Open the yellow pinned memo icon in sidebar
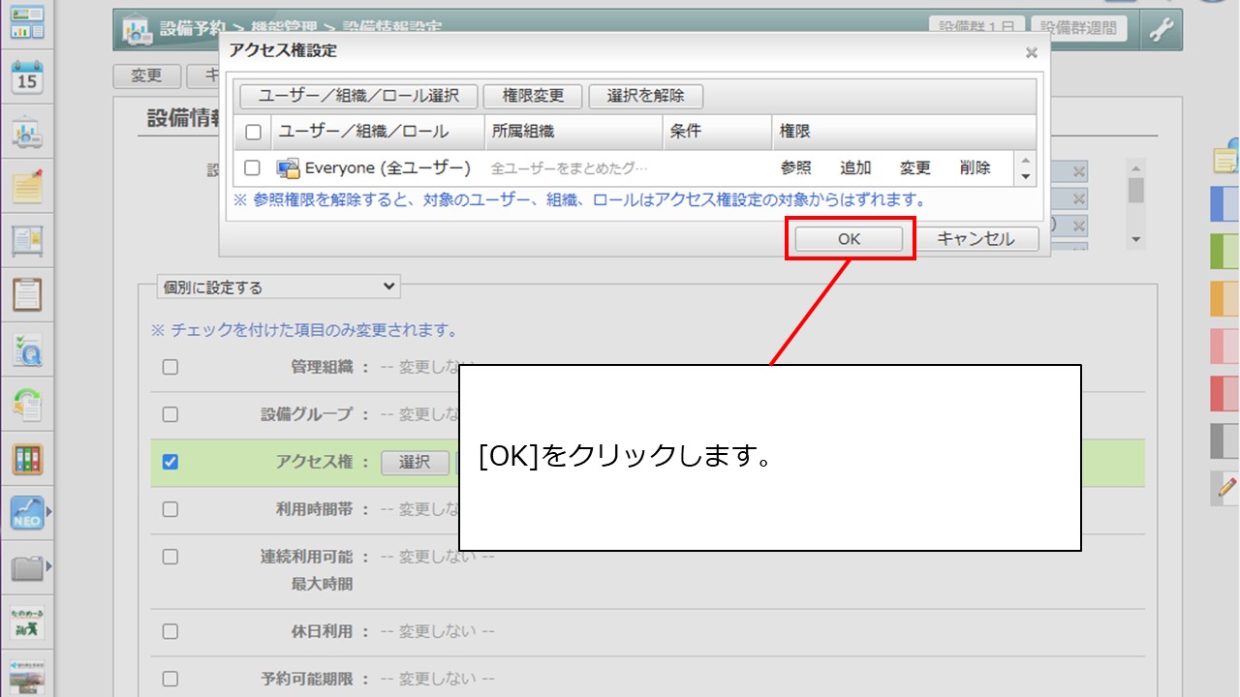 click(27, 185)
